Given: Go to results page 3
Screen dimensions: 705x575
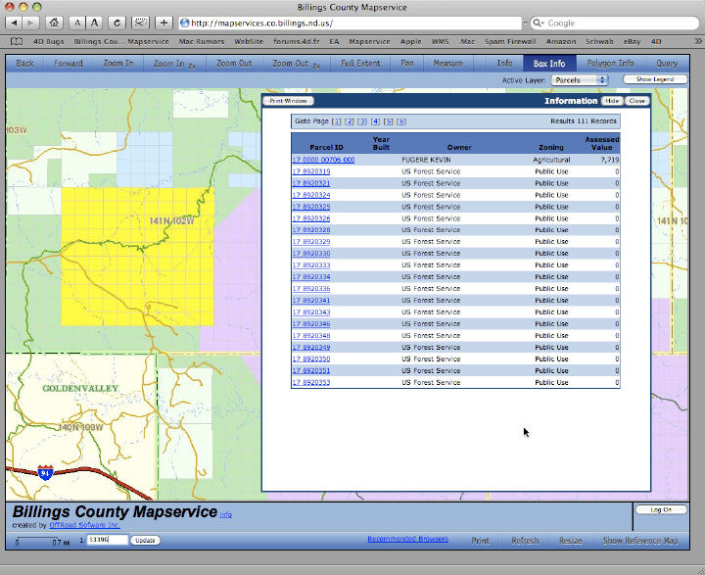Looking at the screenshot, I should pyautogui.click(x=362, y=121).
